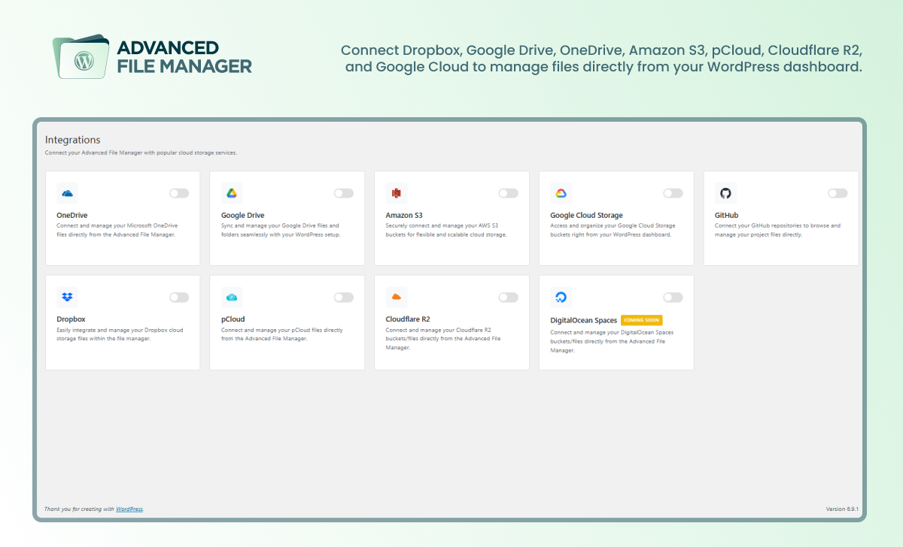
Task: Click the Cloudflare R2 icon
Action: 397,296
